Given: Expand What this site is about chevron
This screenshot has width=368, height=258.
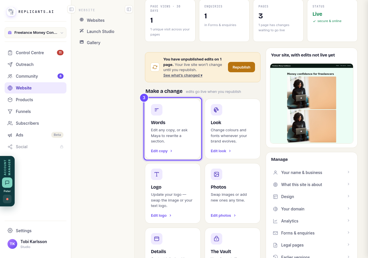Looking at the screenshot, I should click(x=348, y=184).
